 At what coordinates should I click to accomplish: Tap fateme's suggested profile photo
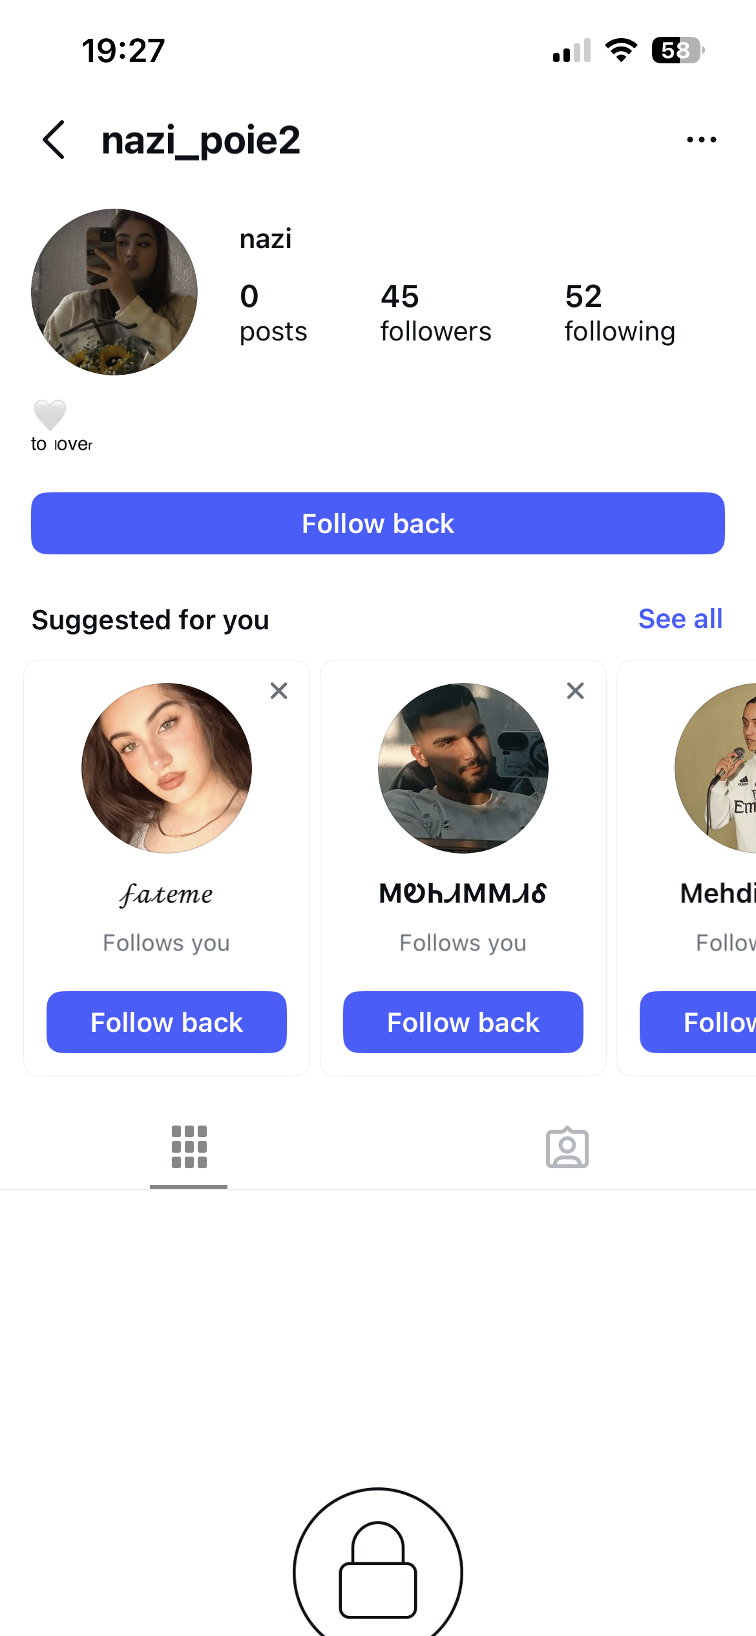[167, 768]
